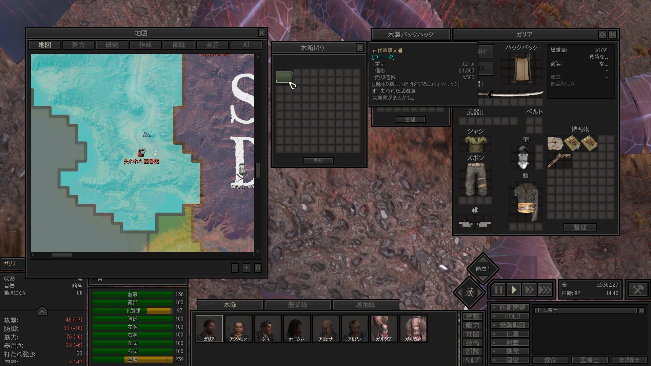
Task: Click the 下腹部 stomach health bar
Action: [x=133, y=310]
